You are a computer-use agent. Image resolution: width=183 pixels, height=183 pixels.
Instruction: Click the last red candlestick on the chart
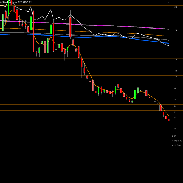[x=169, y=120]
